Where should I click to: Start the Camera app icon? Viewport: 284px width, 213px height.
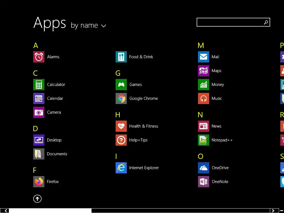point(39,112)
